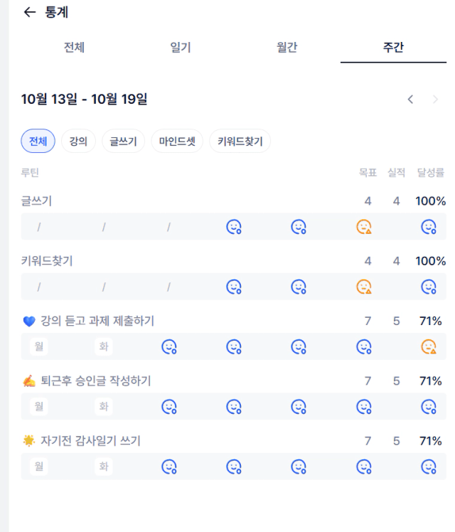This screenshot has height=532, width=455.
Task: Go to next week with right chevron
Action: 435,100
